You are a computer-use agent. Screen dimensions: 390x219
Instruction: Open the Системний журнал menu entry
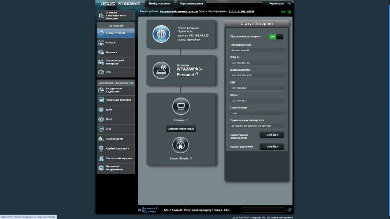coord(115,158)
